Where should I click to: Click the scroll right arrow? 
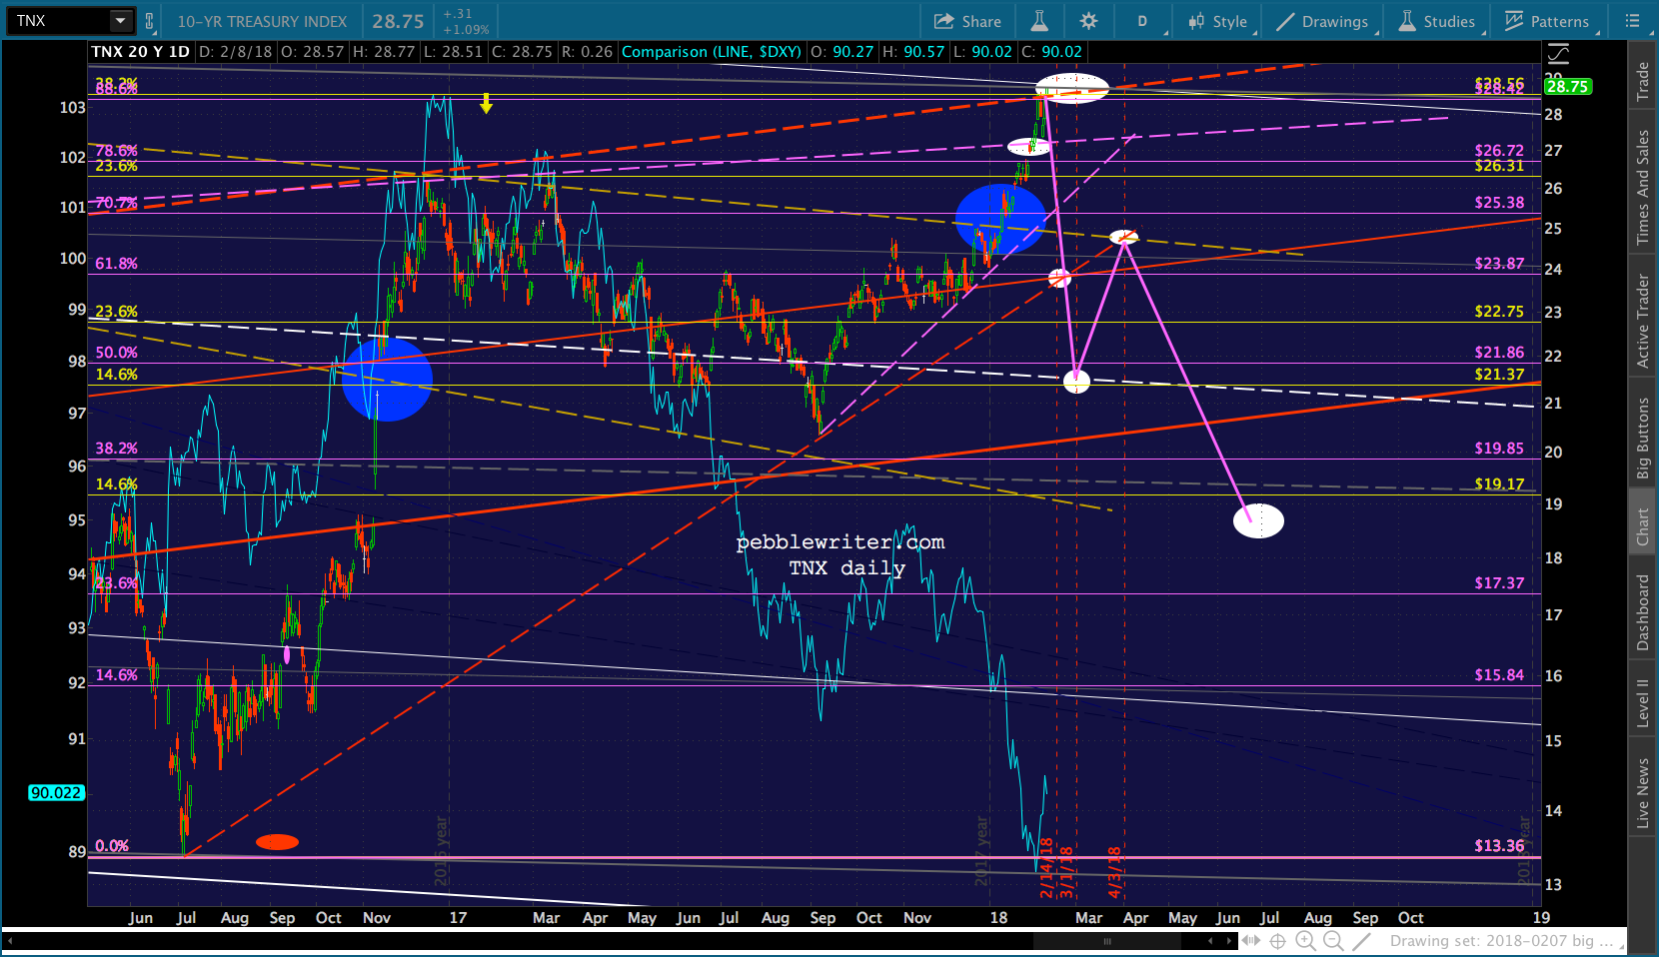pos(1228,941)
